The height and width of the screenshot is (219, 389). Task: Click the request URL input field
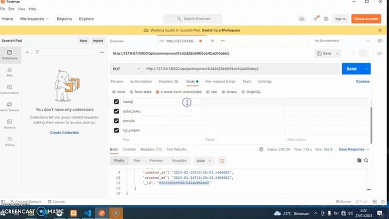coord(241,69)
